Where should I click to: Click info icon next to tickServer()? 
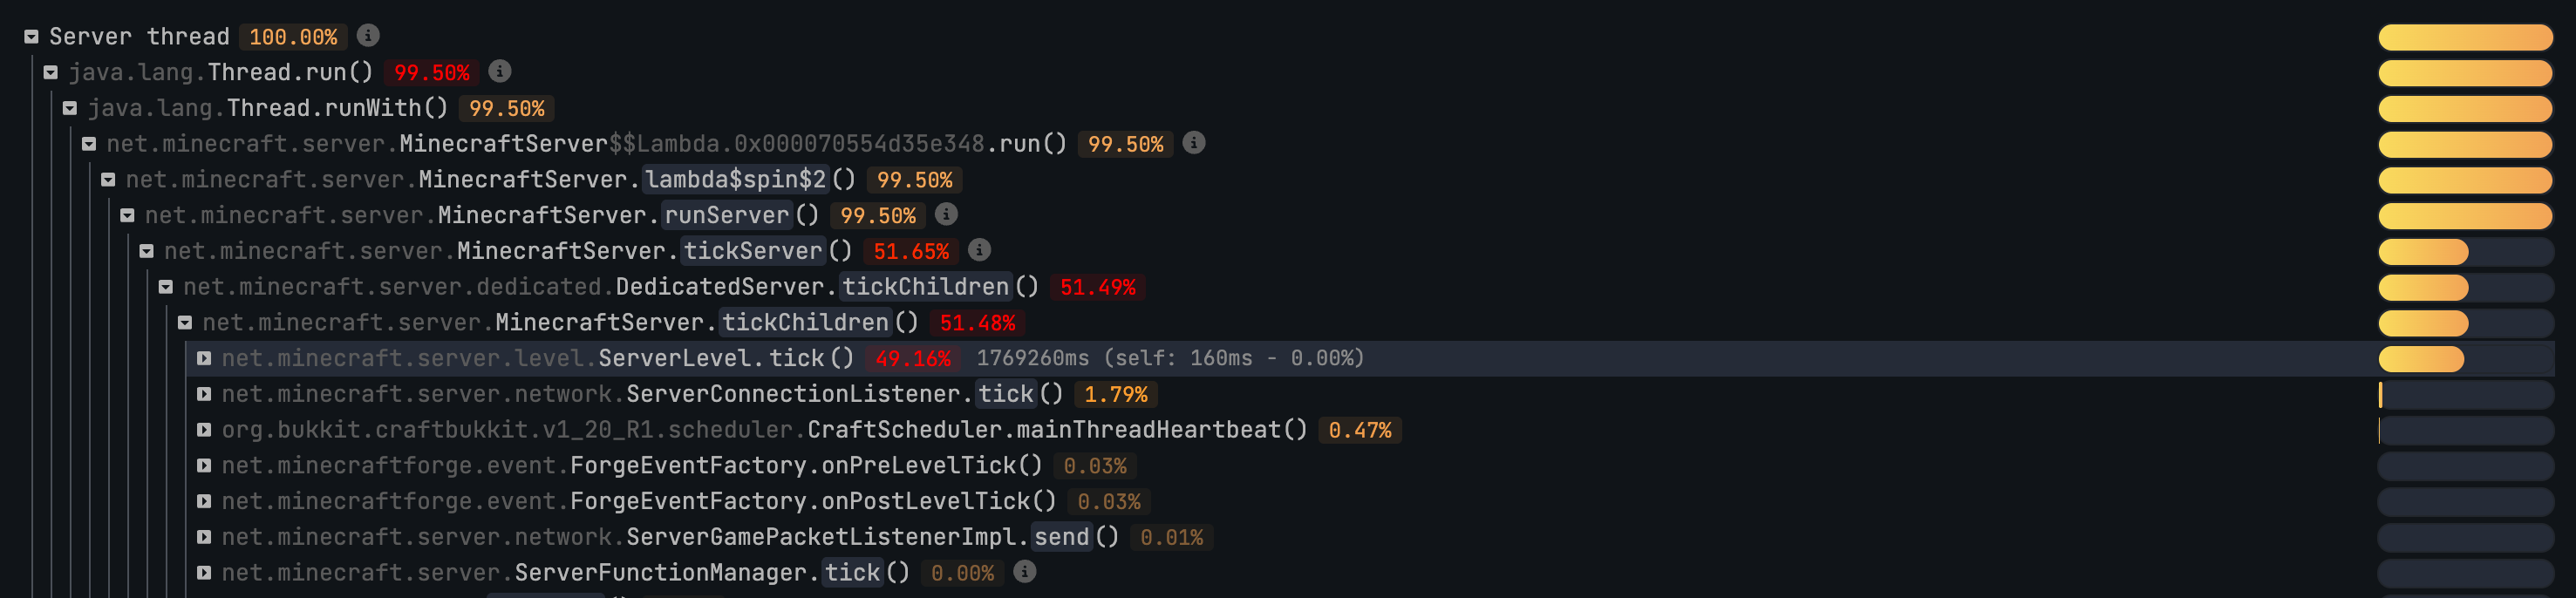coord(980,250)
